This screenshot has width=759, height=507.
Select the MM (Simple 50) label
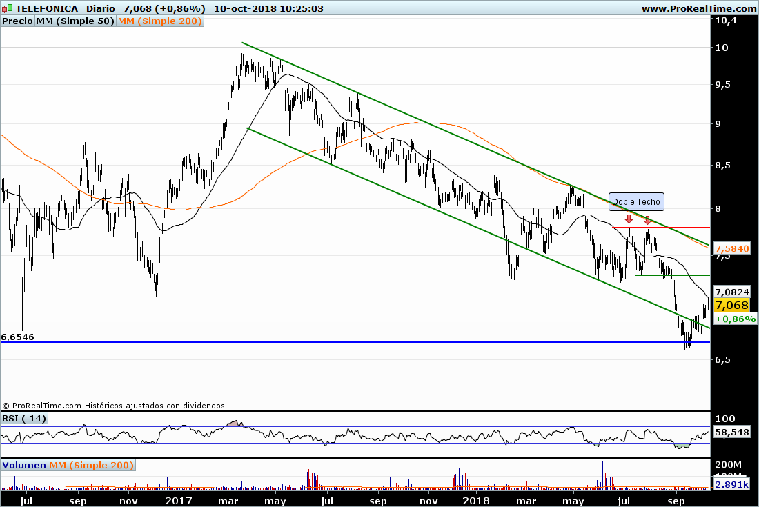[75, 21]
